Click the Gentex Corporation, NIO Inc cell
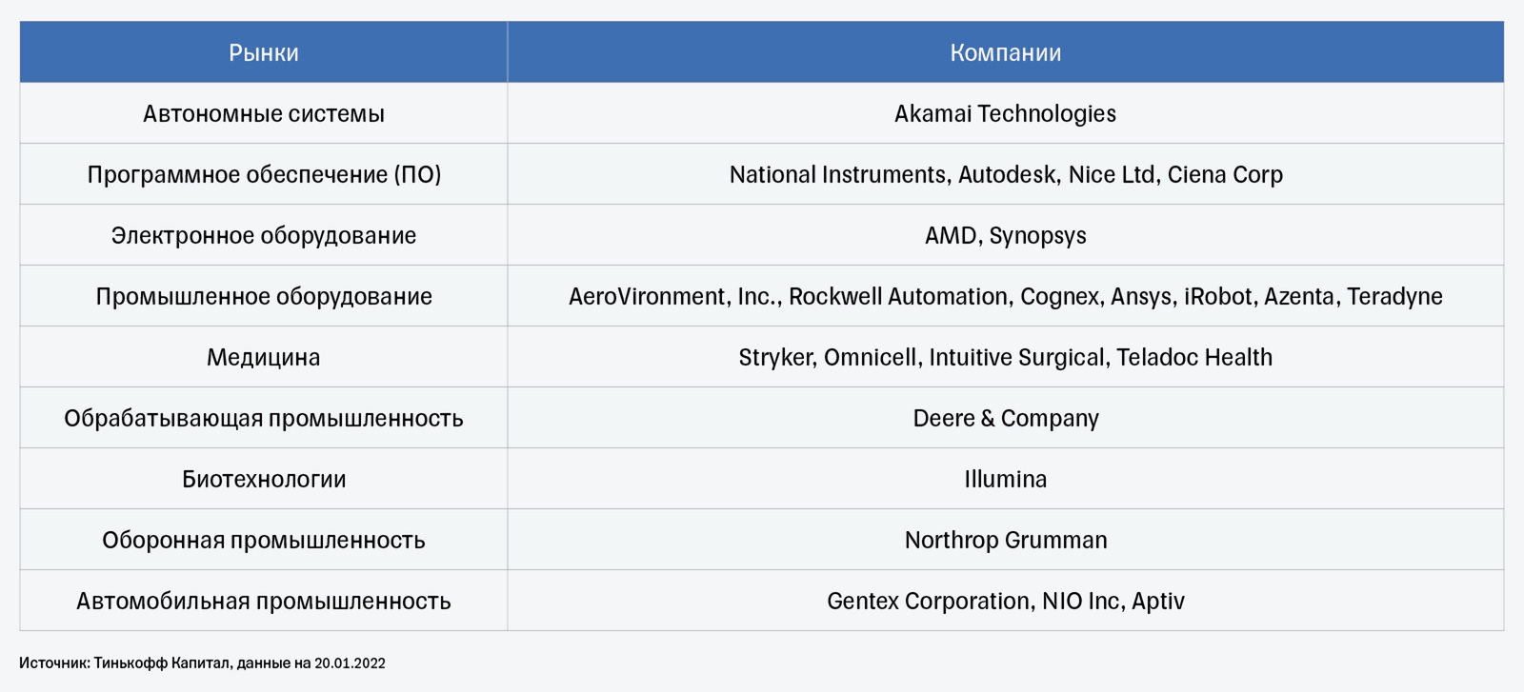Screen dimensions: 1524x692 click(x=1006, y=601)
